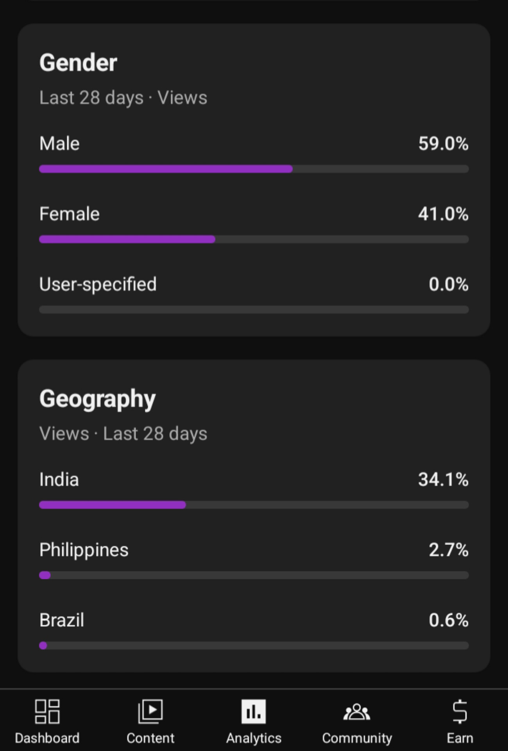The height and width of the screenshot is (751, 508).
Task: Go to the Earn tab label
Action: point(460,738)
